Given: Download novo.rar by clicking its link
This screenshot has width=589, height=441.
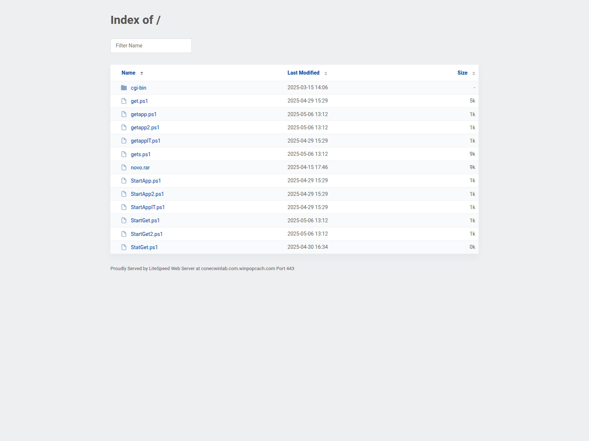Looking at the screenshot, I should (x=140, y=167).
